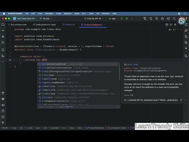The image size is (189, 142).
Task: Open the Pull Requests icon in left sidebar
Action: (x=3, y=42)
